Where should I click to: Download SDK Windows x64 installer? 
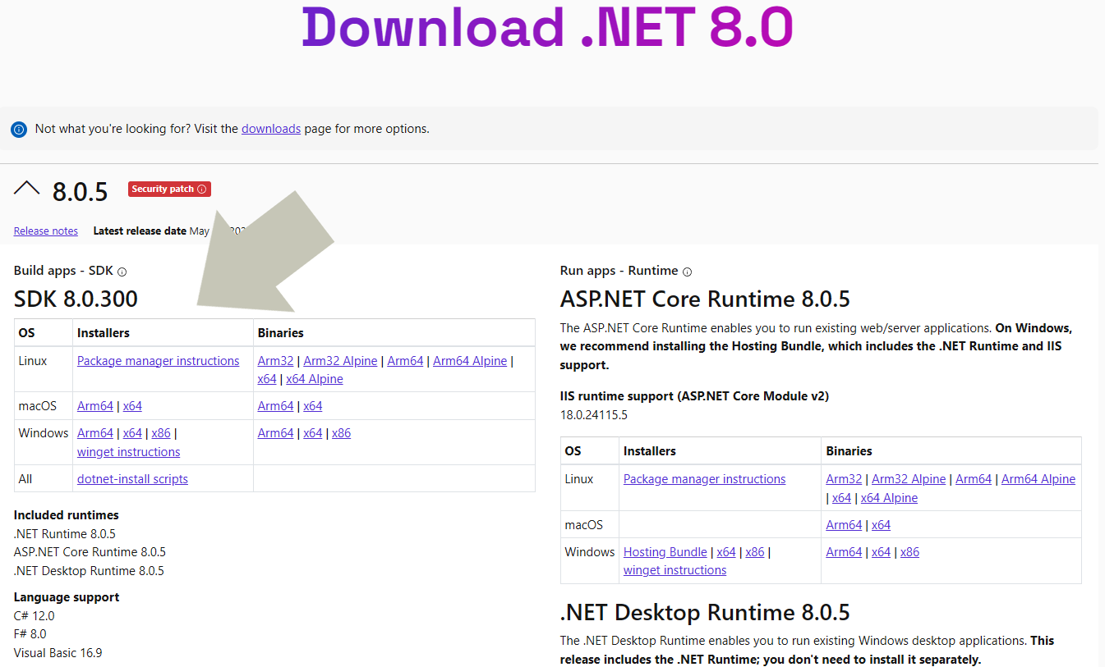[132, 433]
